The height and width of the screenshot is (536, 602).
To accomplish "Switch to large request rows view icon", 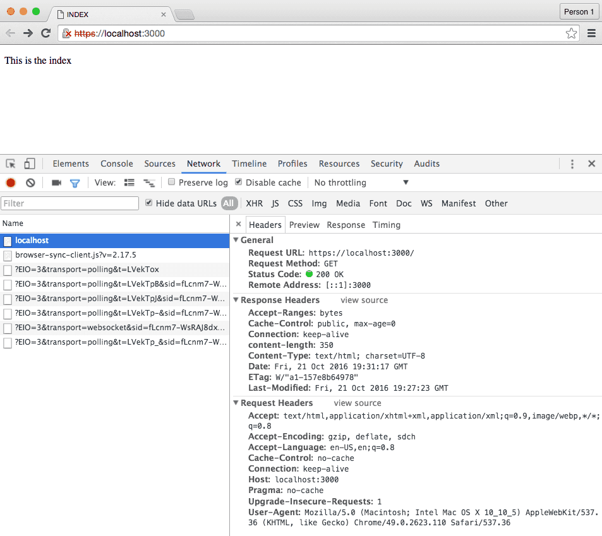I will point(129,183).
